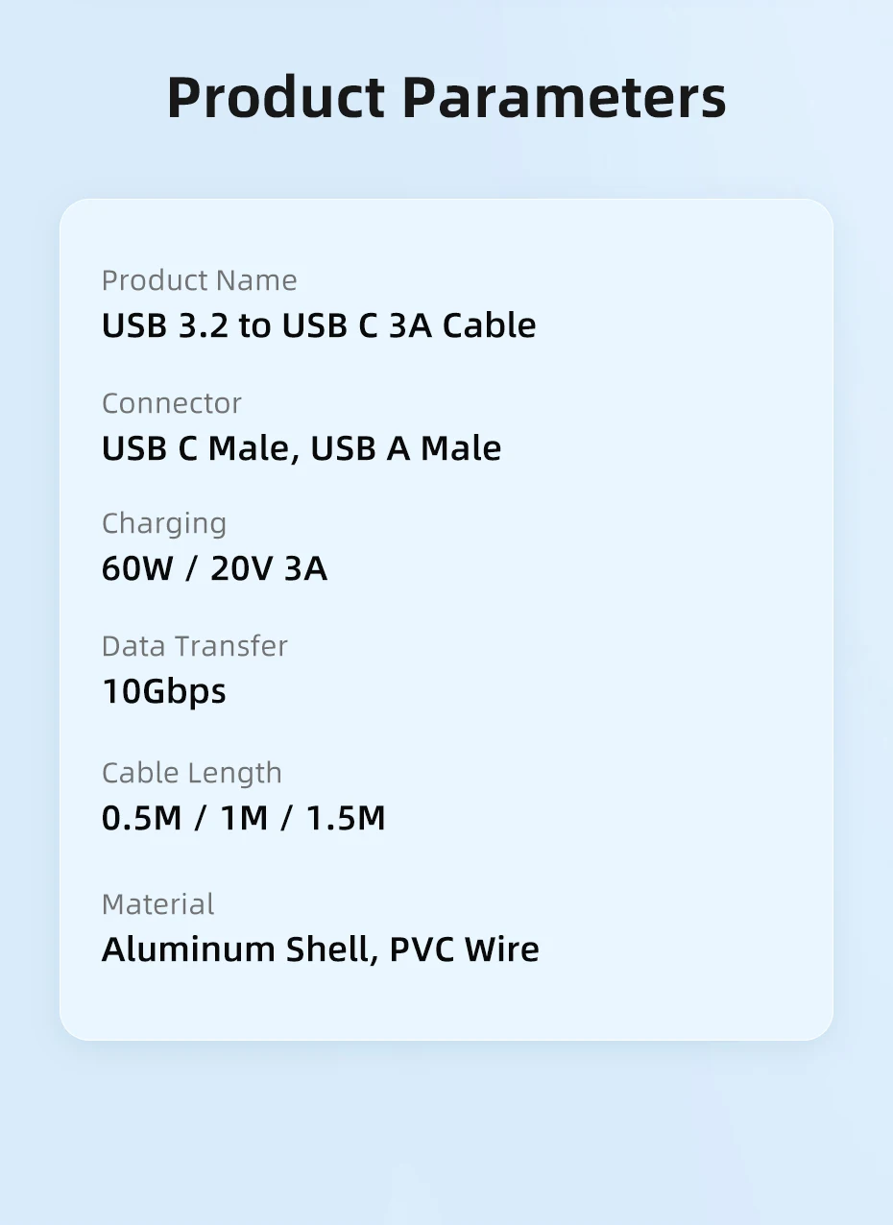
Task: Click the Cable Length label
Action: coord(192,773)
